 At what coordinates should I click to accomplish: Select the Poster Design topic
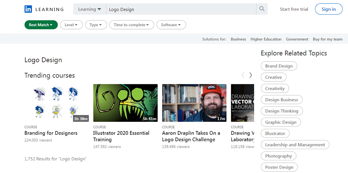click(x=279, y=167)
